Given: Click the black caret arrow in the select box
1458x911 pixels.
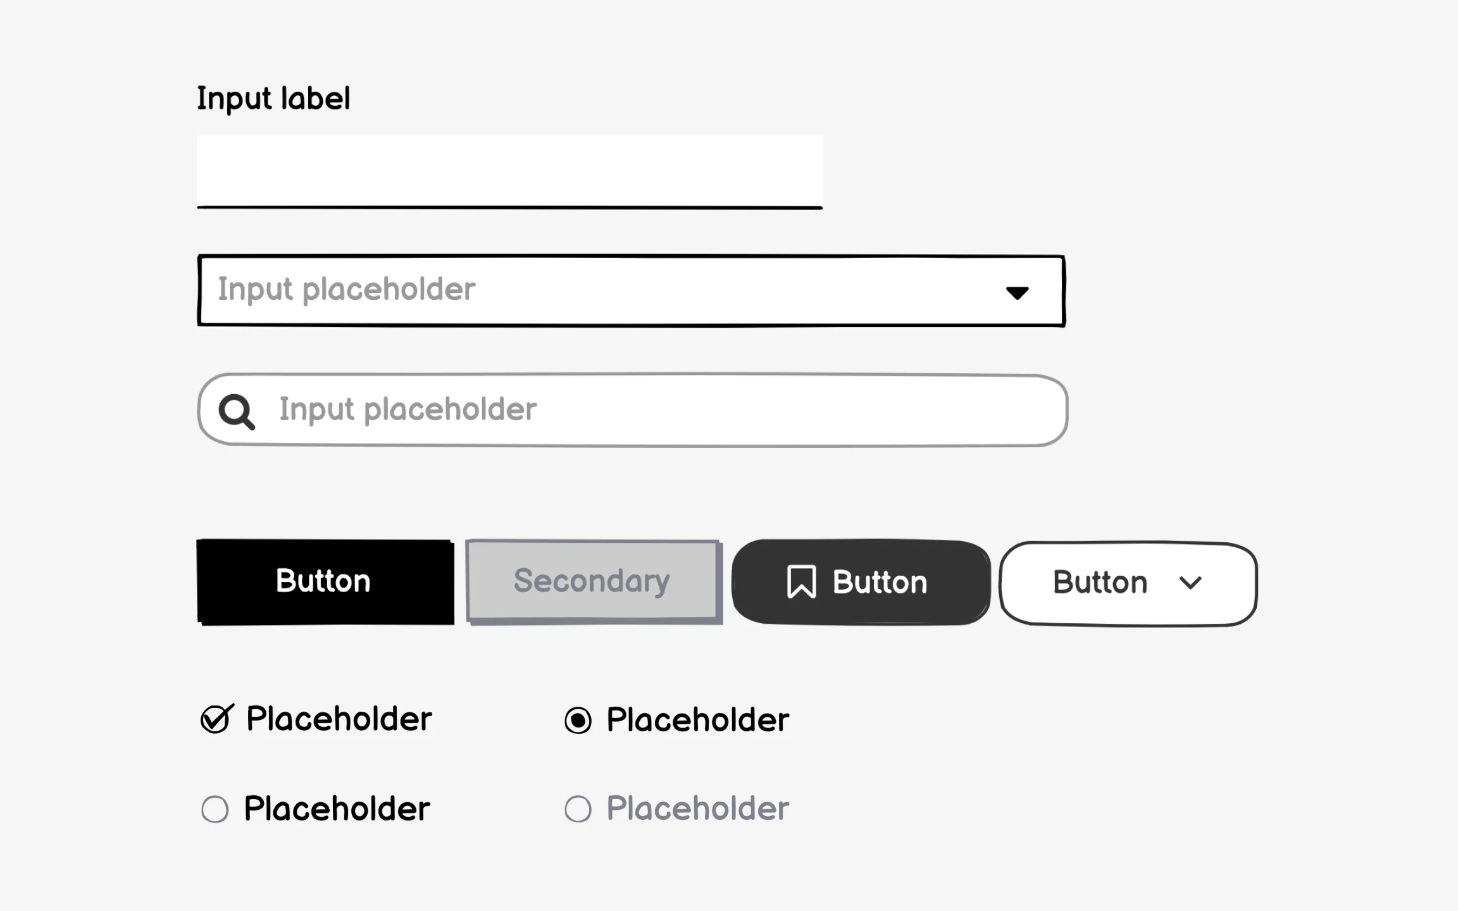Looking at the screenshot, I should pos(1017,293).
